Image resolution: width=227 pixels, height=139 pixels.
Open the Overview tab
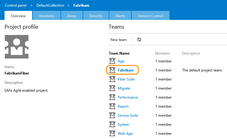click(18, 15)
